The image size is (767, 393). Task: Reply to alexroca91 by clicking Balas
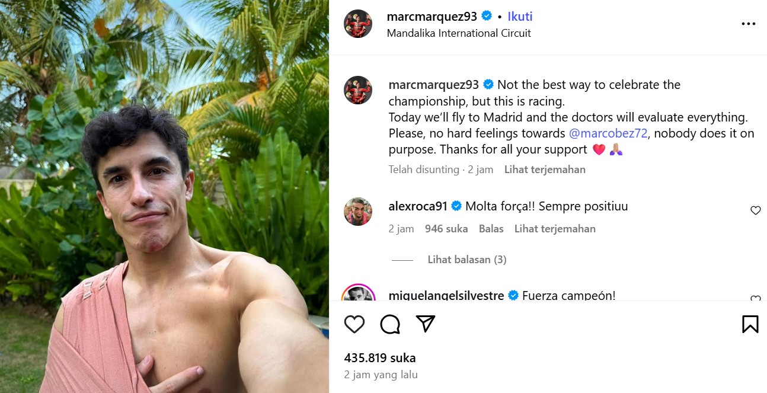coord(491,228)
